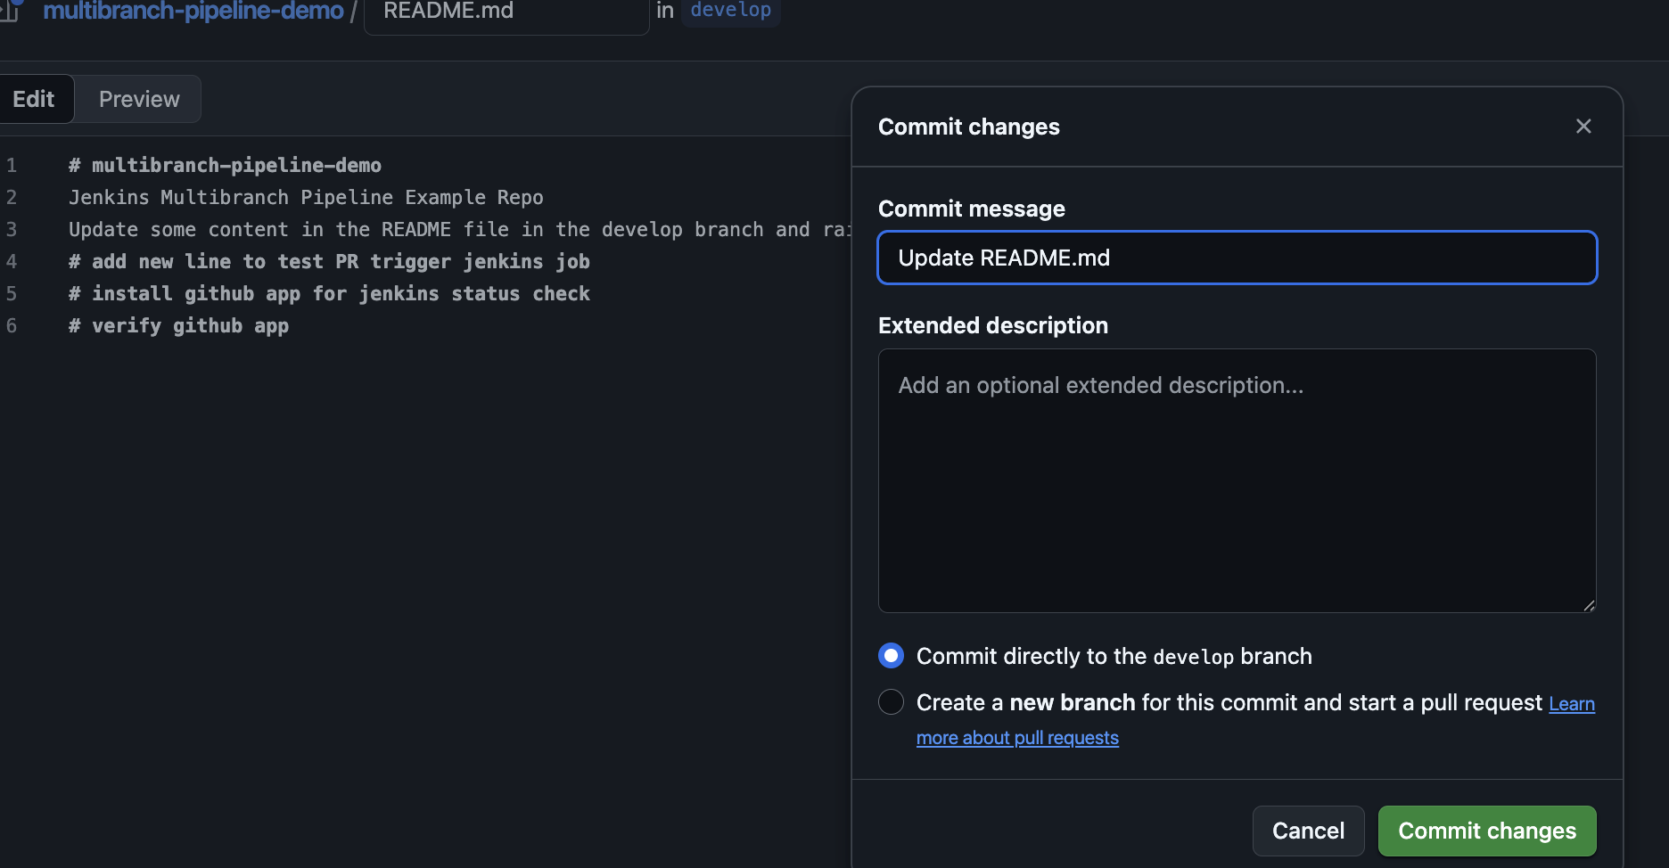Open Learn more about pull requests link
Image resolution: width=1669 pixels, height=868 pixels.
tap(1017, 738)
